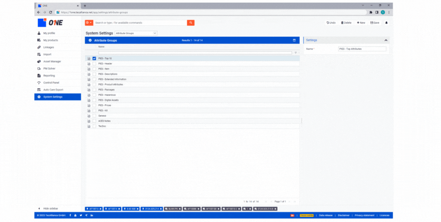Viewport: 441px width, 222px height.
Task: Uncheck the PIES - Top 10 checkbox
Action: (94, 59)
